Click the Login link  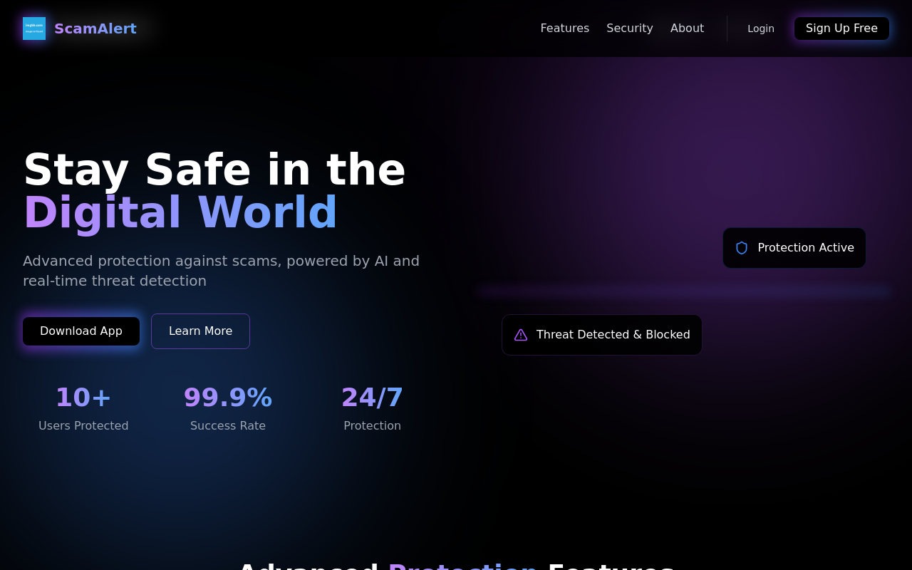pyautogui.click(x=761, y=28)
